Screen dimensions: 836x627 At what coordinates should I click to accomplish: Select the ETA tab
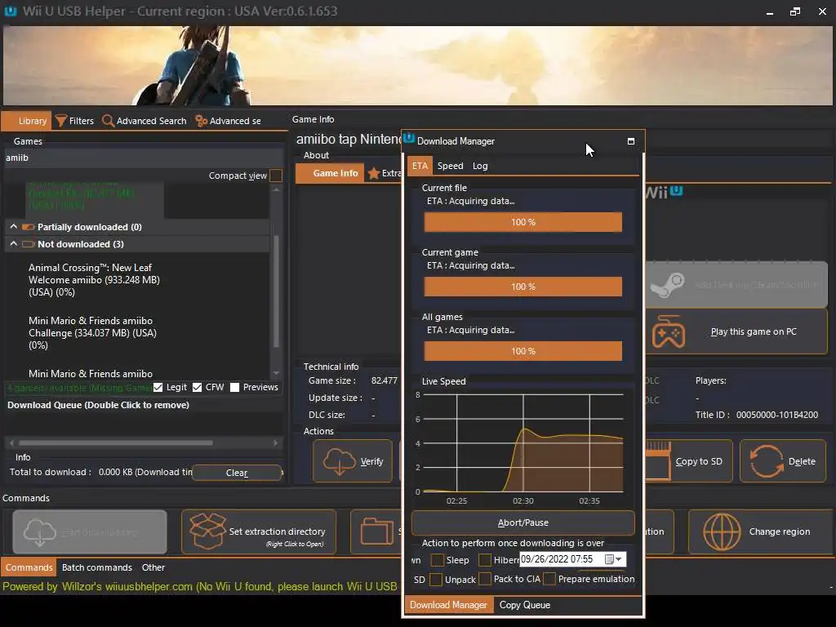coord(420,166)
